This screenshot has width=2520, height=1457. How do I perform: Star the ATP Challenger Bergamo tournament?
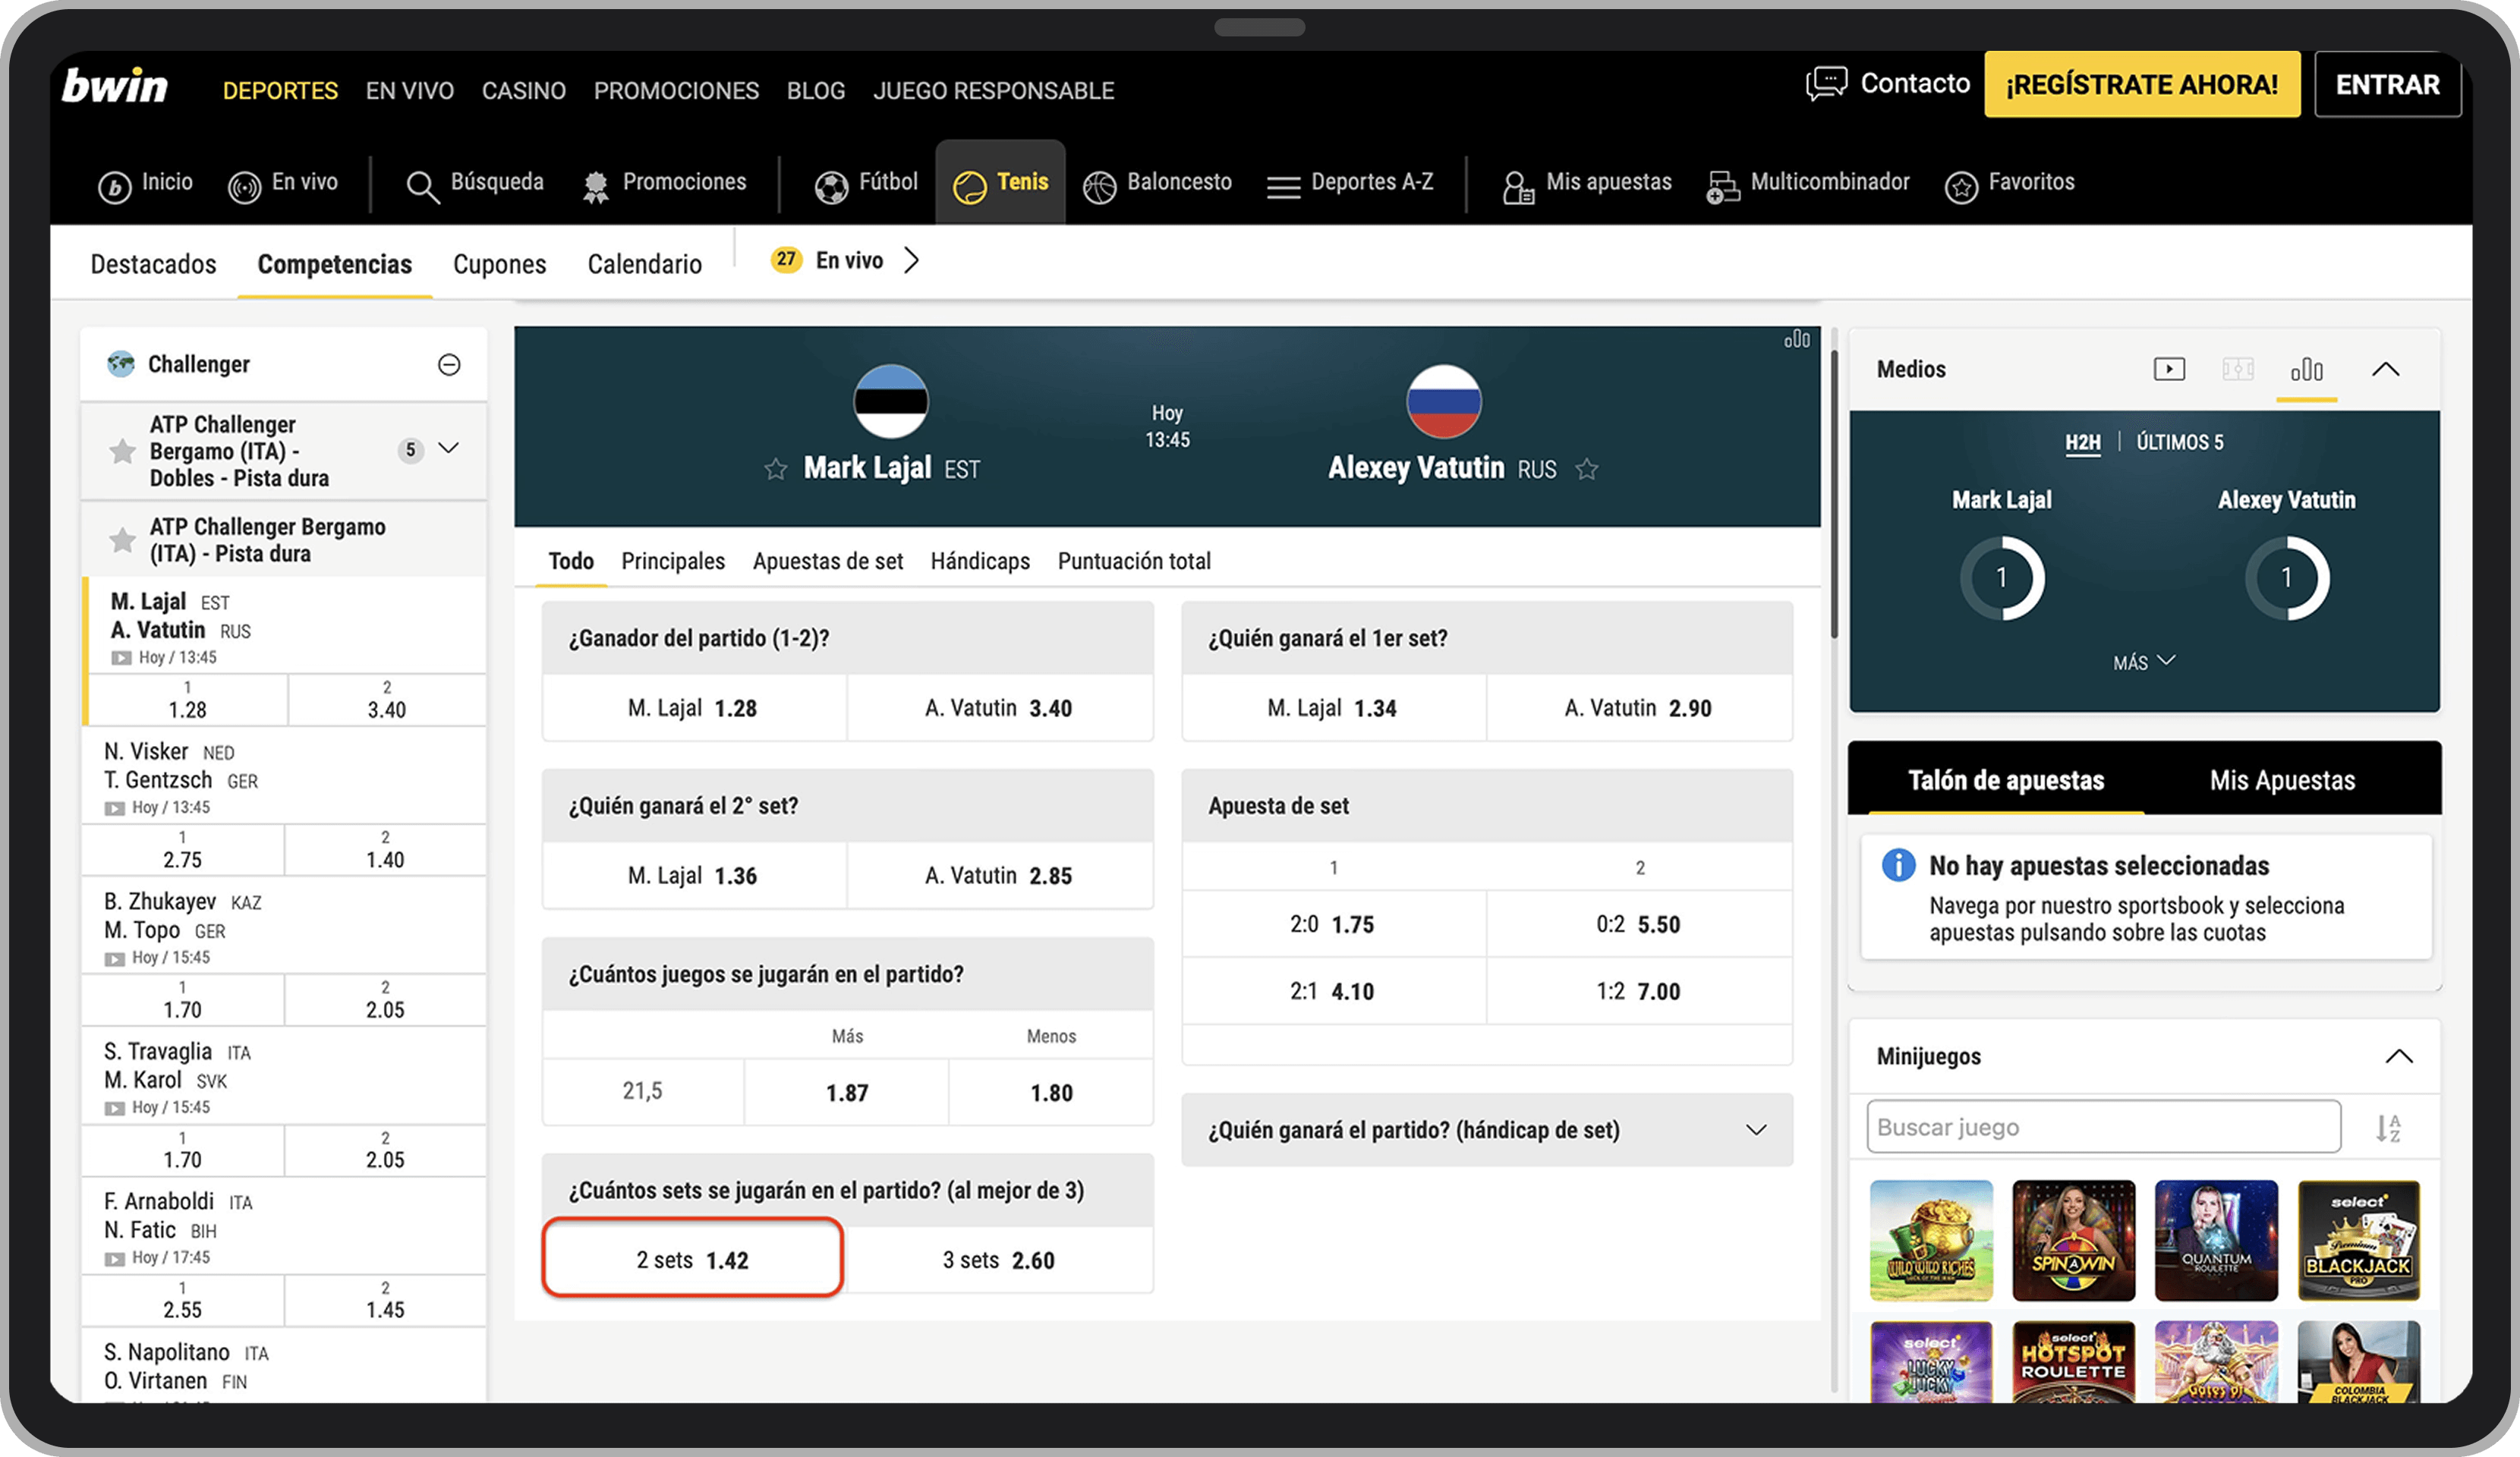(122, 540)
